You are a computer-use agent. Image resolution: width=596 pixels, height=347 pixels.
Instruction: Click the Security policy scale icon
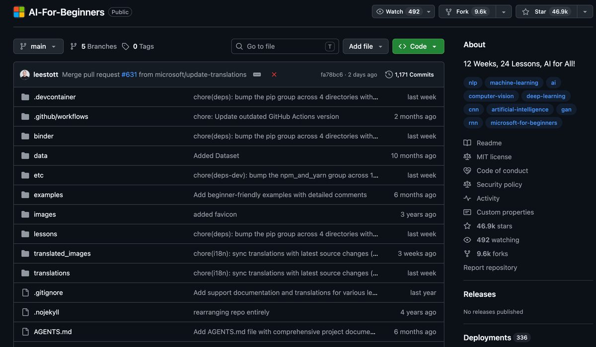(x=467, y=184)
